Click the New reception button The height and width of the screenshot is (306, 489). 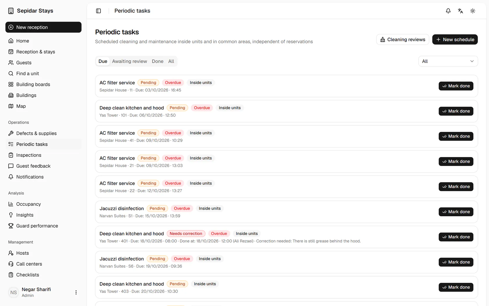coord(43,27)
